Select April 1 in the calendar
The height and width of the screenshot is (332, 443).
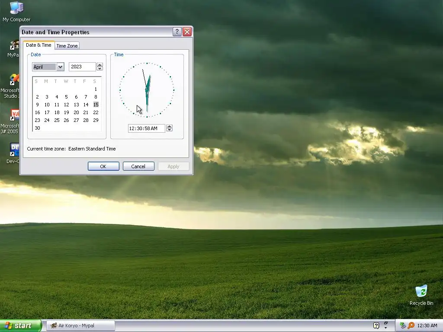[96, 89]
